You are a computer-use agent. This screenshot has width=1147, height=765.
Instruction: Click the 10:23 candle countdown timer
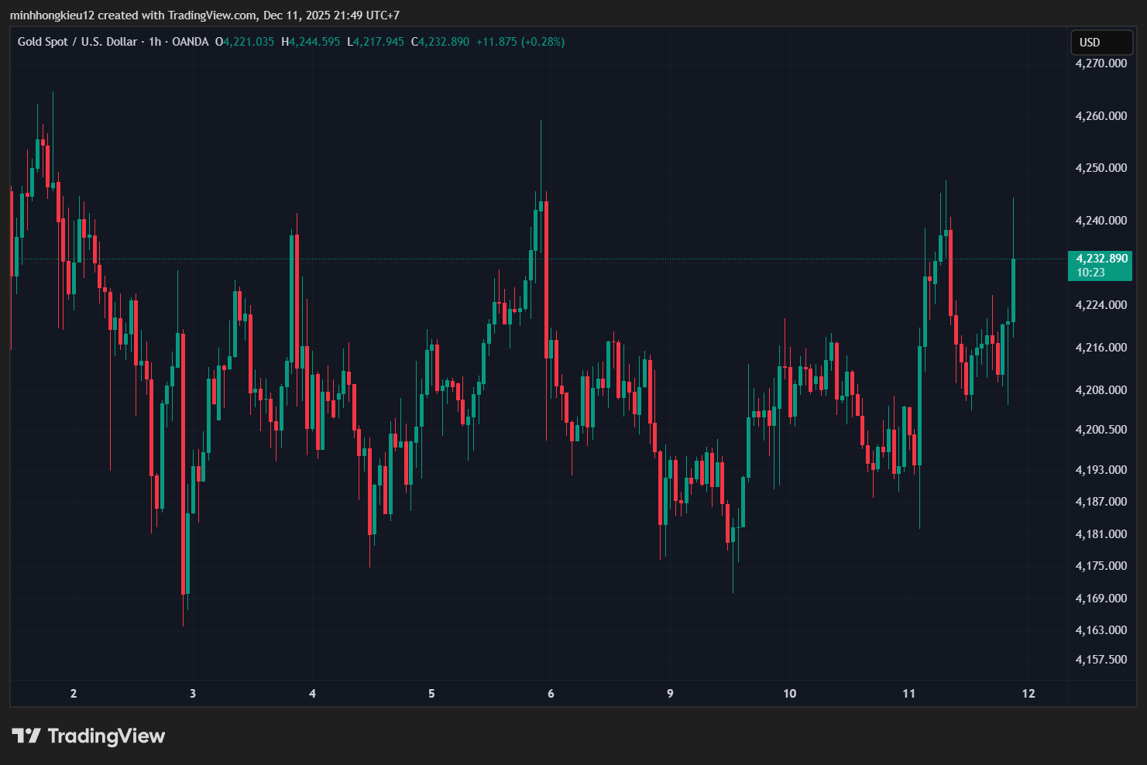[1090, 273]
